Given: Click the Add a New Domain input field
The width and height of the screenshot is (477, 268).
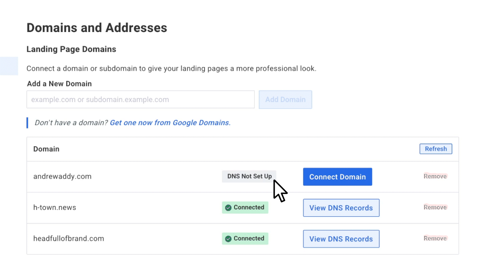Looking at the screenshot, I should [x=140, y=99].
